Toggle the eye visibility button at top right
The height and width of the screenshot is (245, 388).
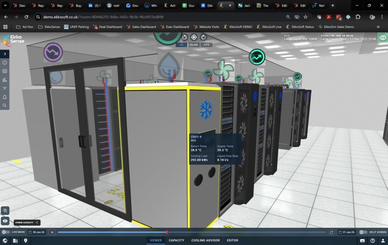(x=383, y=38)
